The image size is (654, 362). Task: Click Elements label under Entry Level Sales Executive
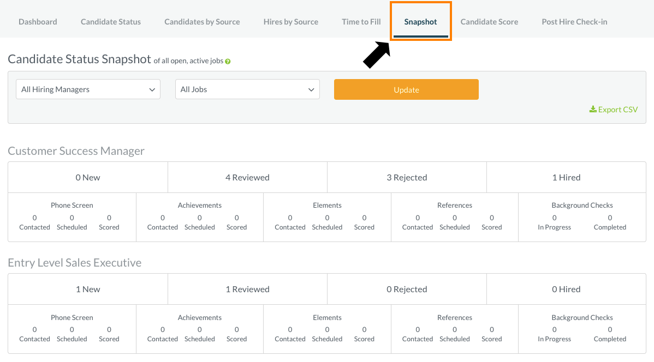click(327, 317)
